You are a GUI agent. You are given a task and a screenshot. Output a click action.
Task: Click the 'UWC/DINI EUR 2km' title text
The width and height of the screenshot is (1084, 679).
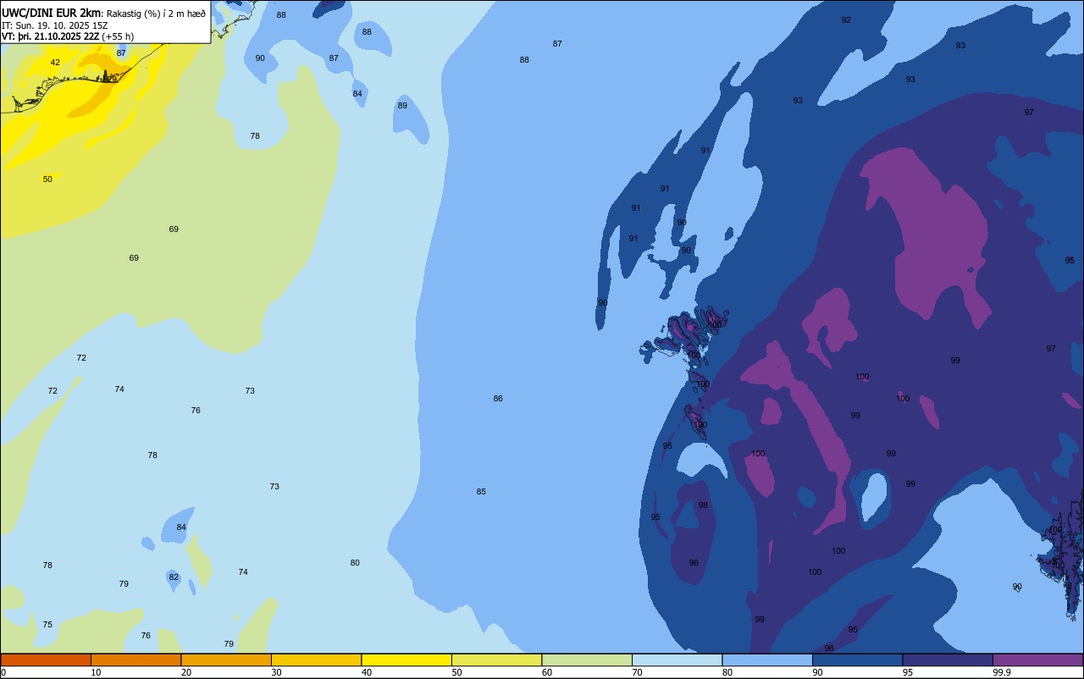[51, 12]
